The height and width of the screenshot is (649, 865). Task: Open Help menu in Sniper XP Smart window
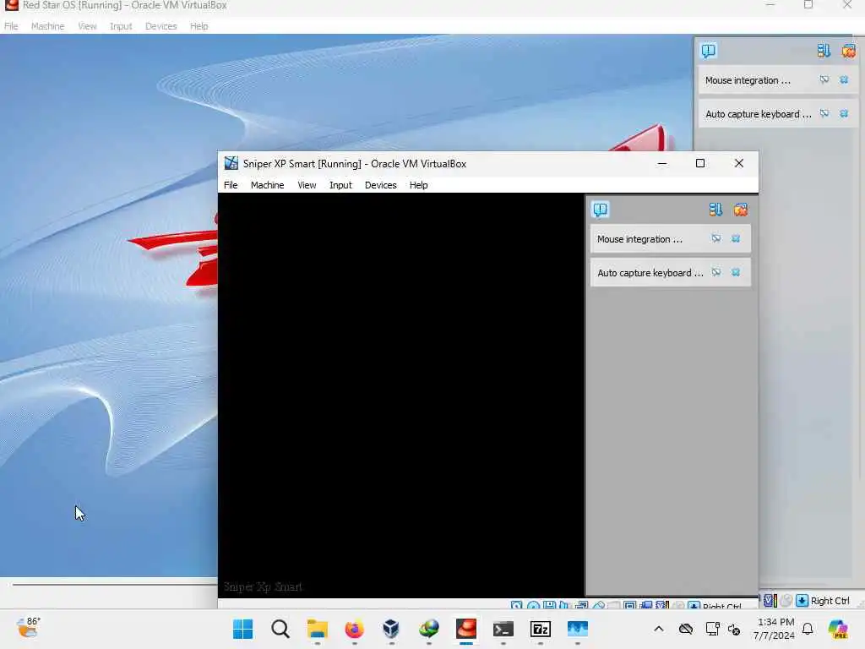(x=419, y=185)
